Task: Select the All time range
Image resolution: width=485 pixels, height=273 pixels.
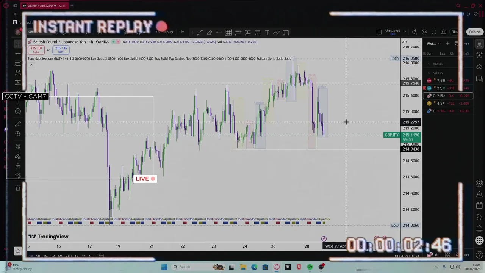Action: pos(90,256)
